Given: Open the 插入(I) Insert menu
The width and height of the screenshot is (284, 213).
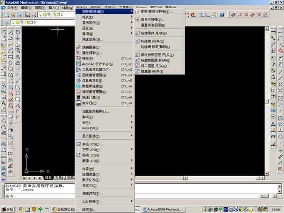Looking at the screenshot, I should coord(53,8).
